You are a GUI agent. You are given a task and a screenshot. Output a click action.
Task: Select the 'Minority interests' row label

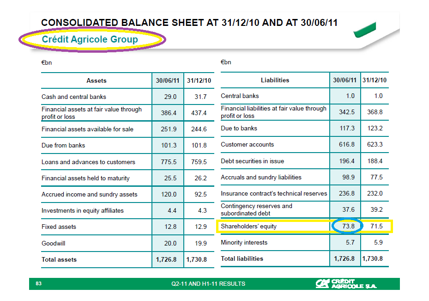point(244,242)
